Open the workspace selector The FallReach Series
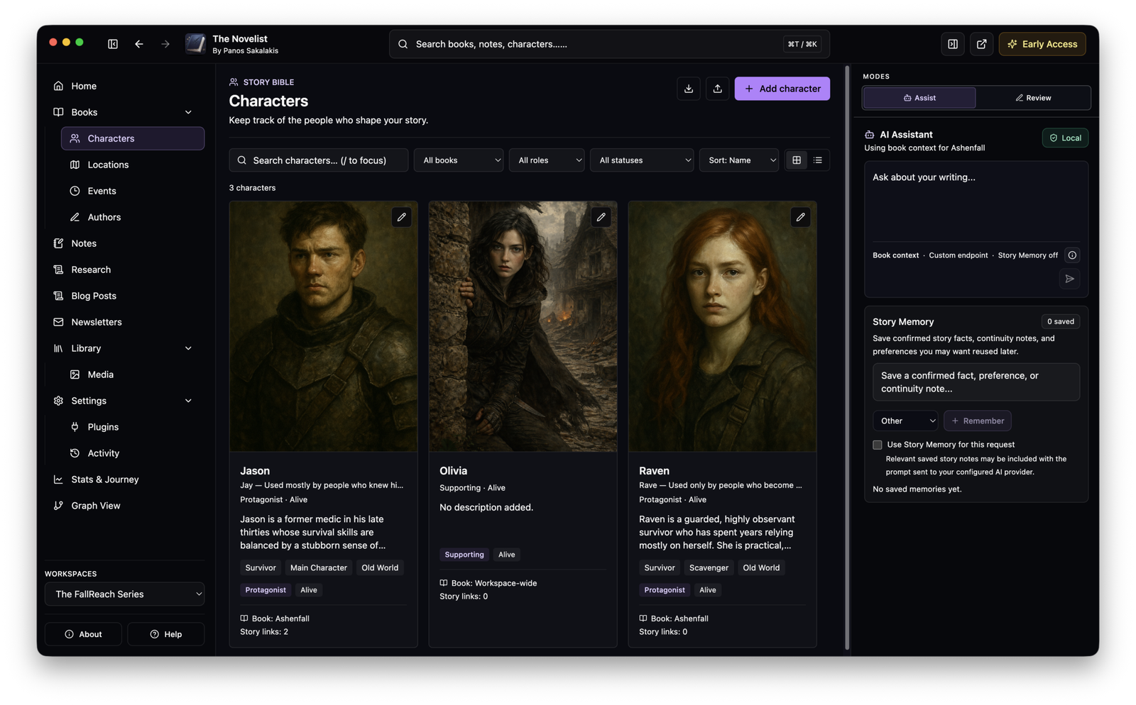The image size is (1136, 705). 125,594
